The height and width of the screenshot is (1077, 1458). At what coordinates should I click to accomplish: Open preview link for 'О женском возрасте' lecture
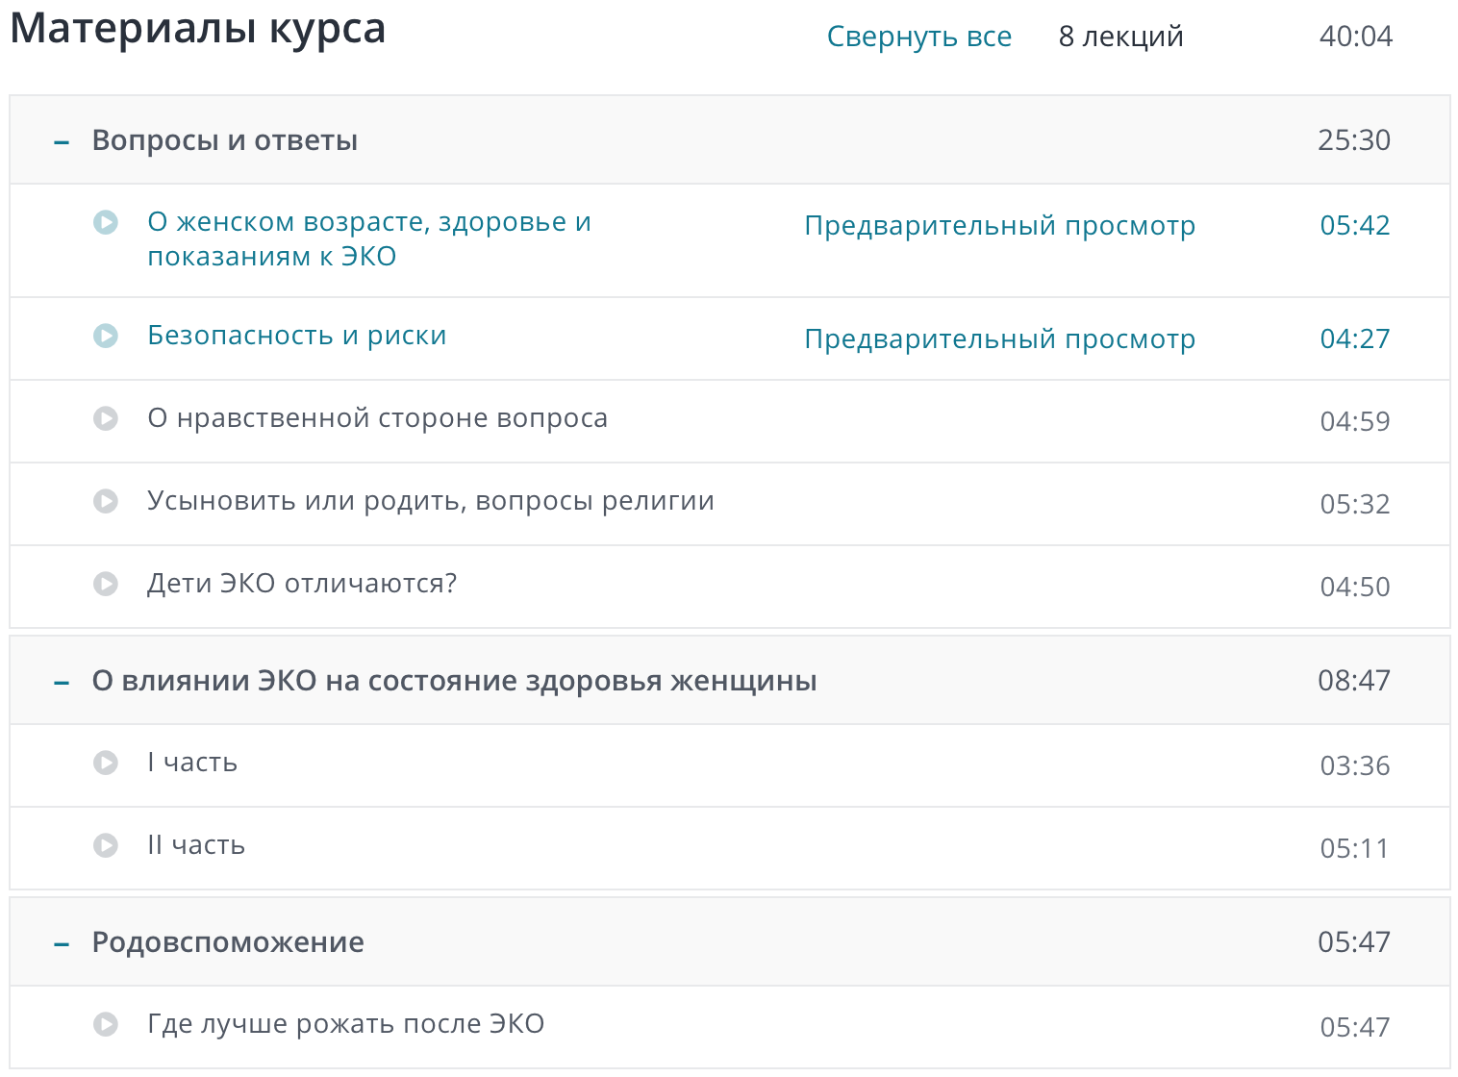999,226
